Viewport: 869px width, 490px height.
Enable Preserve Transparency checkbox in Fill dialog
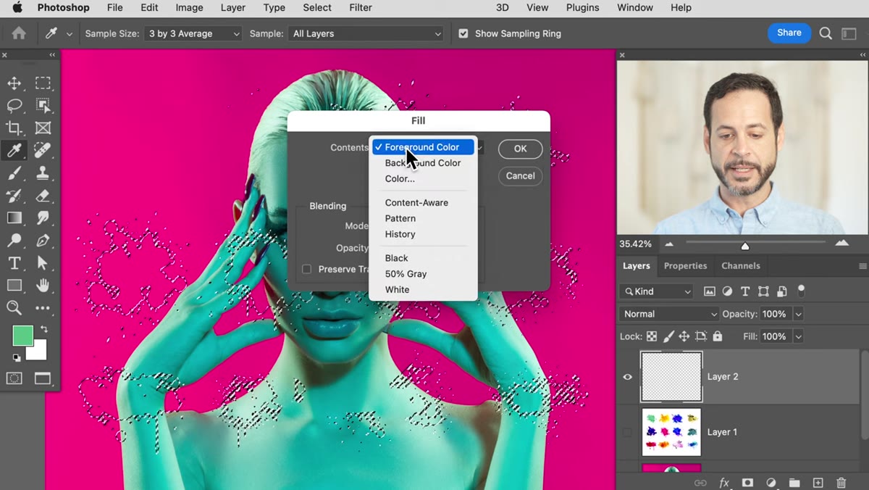pyautogui.click(x=306, y=269)
